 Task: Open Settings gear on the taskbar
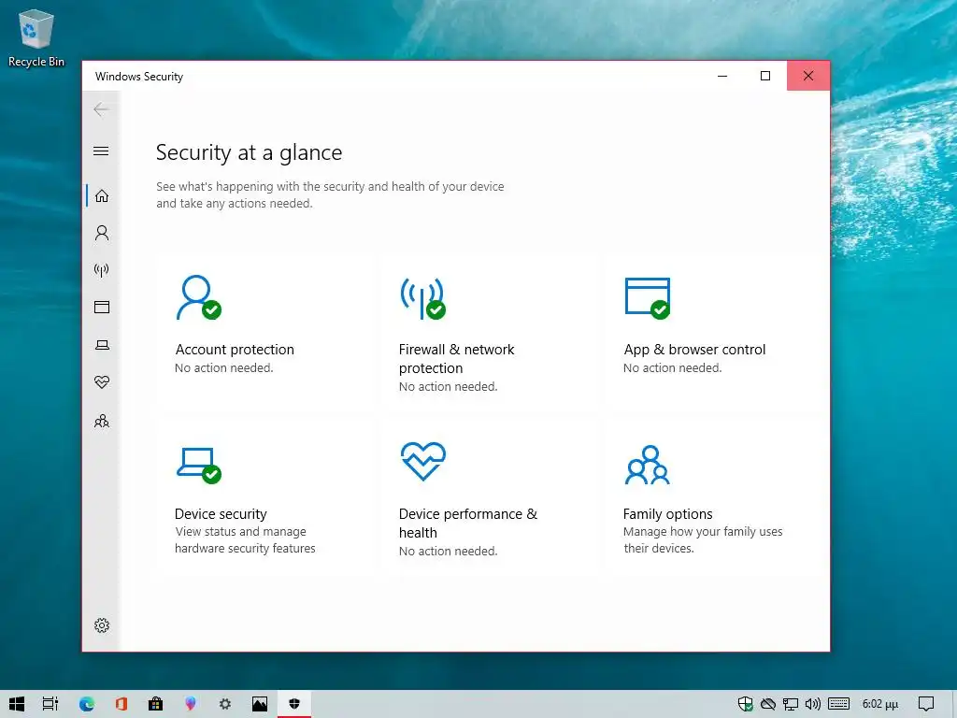[225, 704]
